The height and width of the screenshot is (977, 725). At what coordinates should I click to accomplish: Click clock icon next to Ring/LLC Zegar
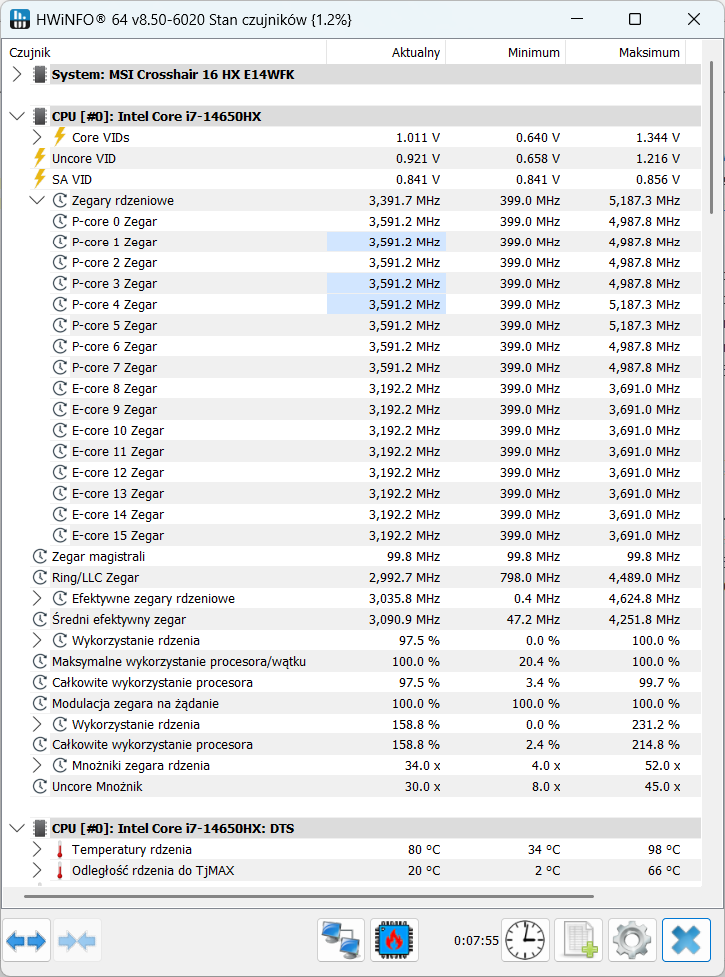coord(39,578)
